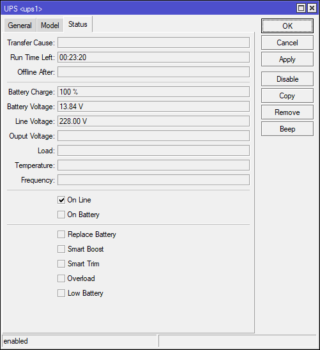Remove the ups1 device
320x350 pixels.
pos(287,112)
